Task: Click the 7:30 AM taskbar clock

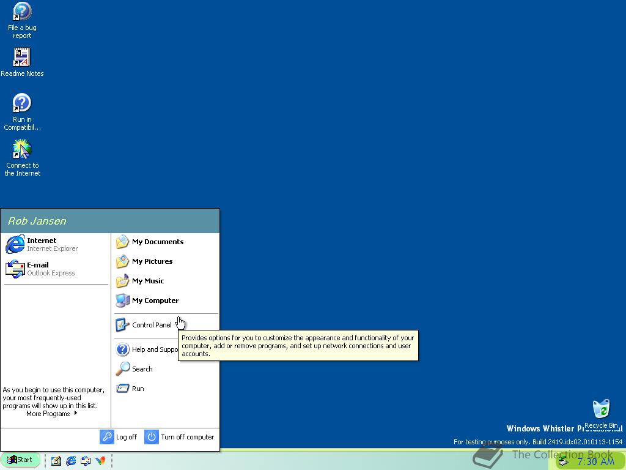Action: [x=595, y=461]
